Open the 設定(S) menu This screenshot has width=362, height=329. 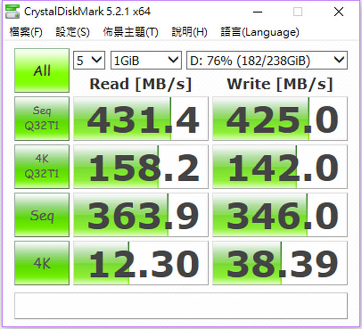pos(72,32)
